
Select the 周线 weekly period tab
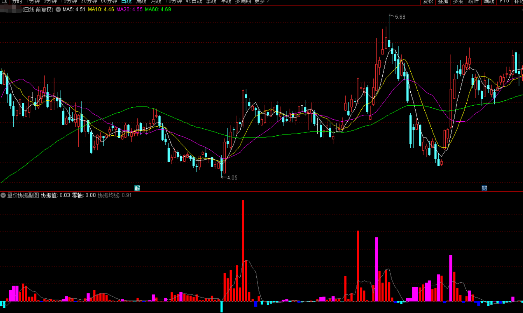(141, 2)
